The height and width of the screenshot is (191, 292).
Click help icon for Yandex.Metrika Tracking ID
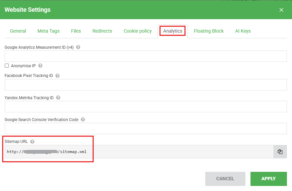click(58, 98)
